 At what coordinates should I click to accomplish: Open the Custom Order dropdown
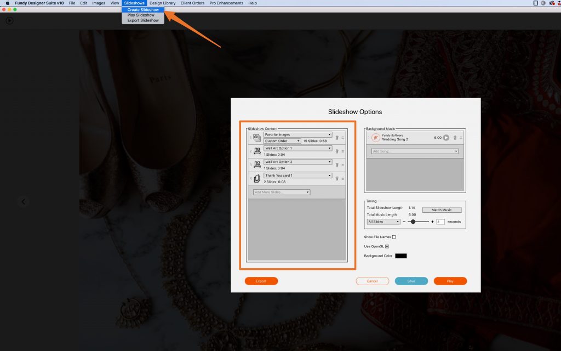tap(282, 141)
